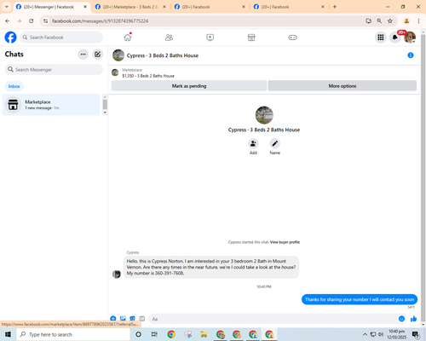Send a thumbs-up like
Viewport: 426px width, 341px height.
click(x=413, y=319)
